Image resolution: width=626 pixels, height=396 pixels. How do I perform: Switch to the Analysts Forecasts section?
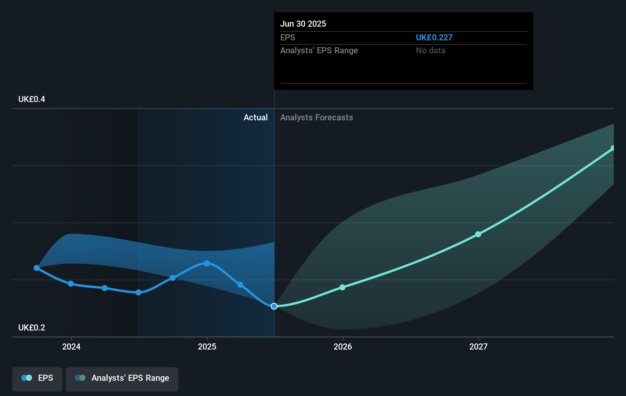pyautogui.click(x=316, y=117)
